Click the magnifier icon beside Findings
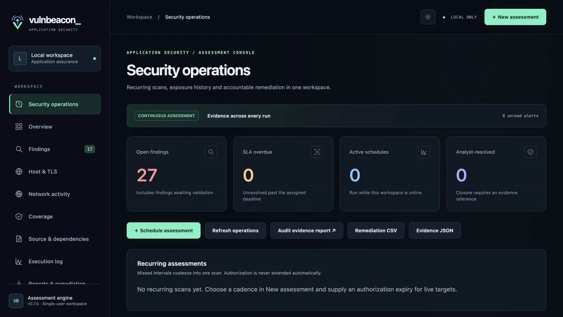The image size is (563, 317). pyautogui.click(x=19, y=149)
